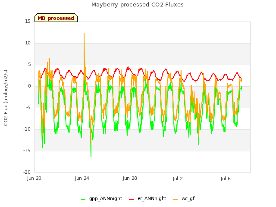
Task: Click the orange wc_gf peak above 10
Action: [84, 34]
